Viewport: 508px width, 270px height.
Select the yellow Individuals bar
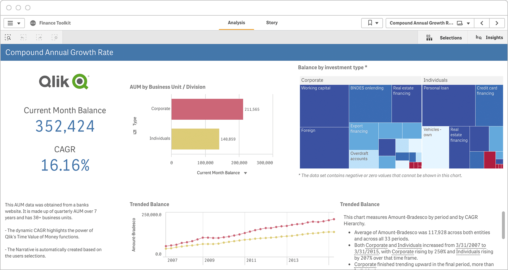195,139
